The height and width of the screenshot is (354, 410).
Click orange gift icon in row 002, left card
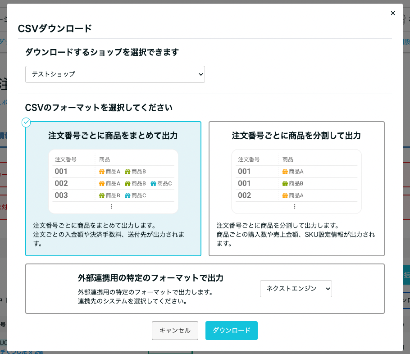(102, 184)
